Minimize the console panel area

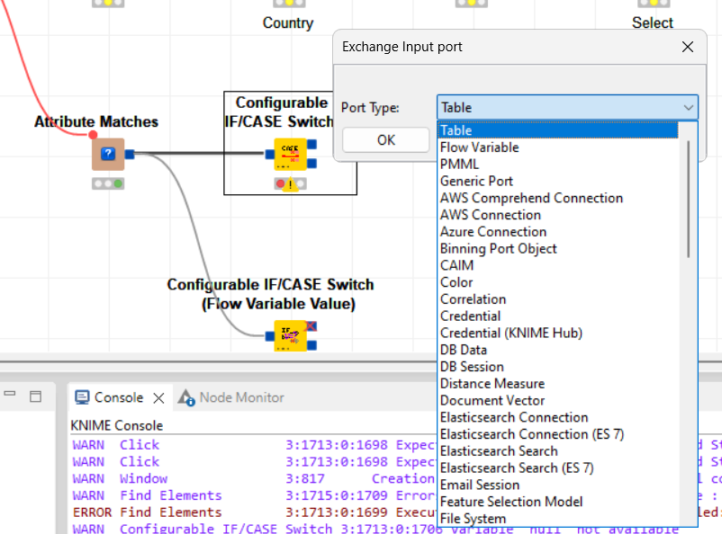pos(10,394)
